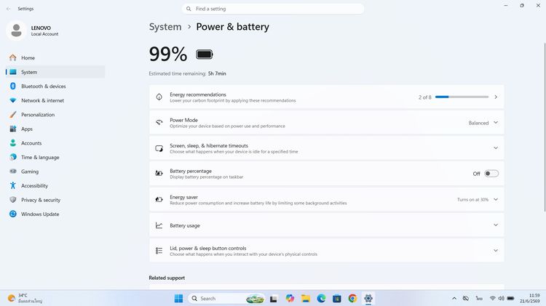Open Google Chrome from the taskbar
The height and width of the screenshot is (306, 546).
point(352,298)
